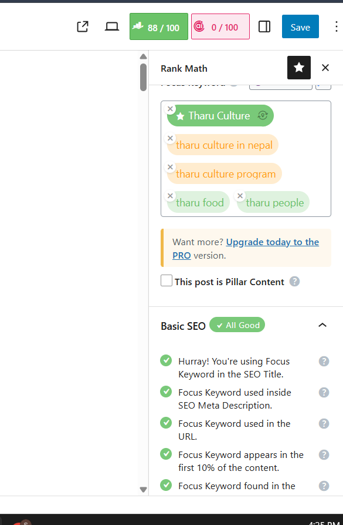Click help icon beside SEO Title check

pos(324,361)
